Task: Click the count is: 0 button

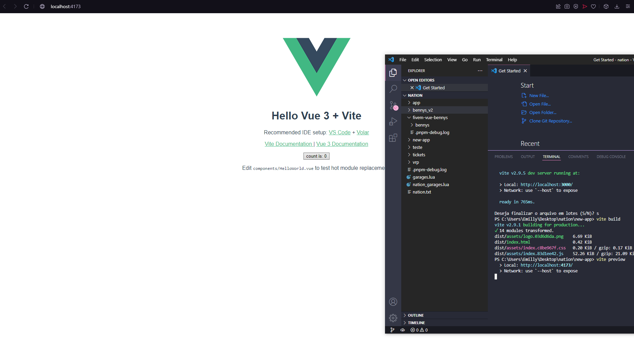Action: (316, 156)
